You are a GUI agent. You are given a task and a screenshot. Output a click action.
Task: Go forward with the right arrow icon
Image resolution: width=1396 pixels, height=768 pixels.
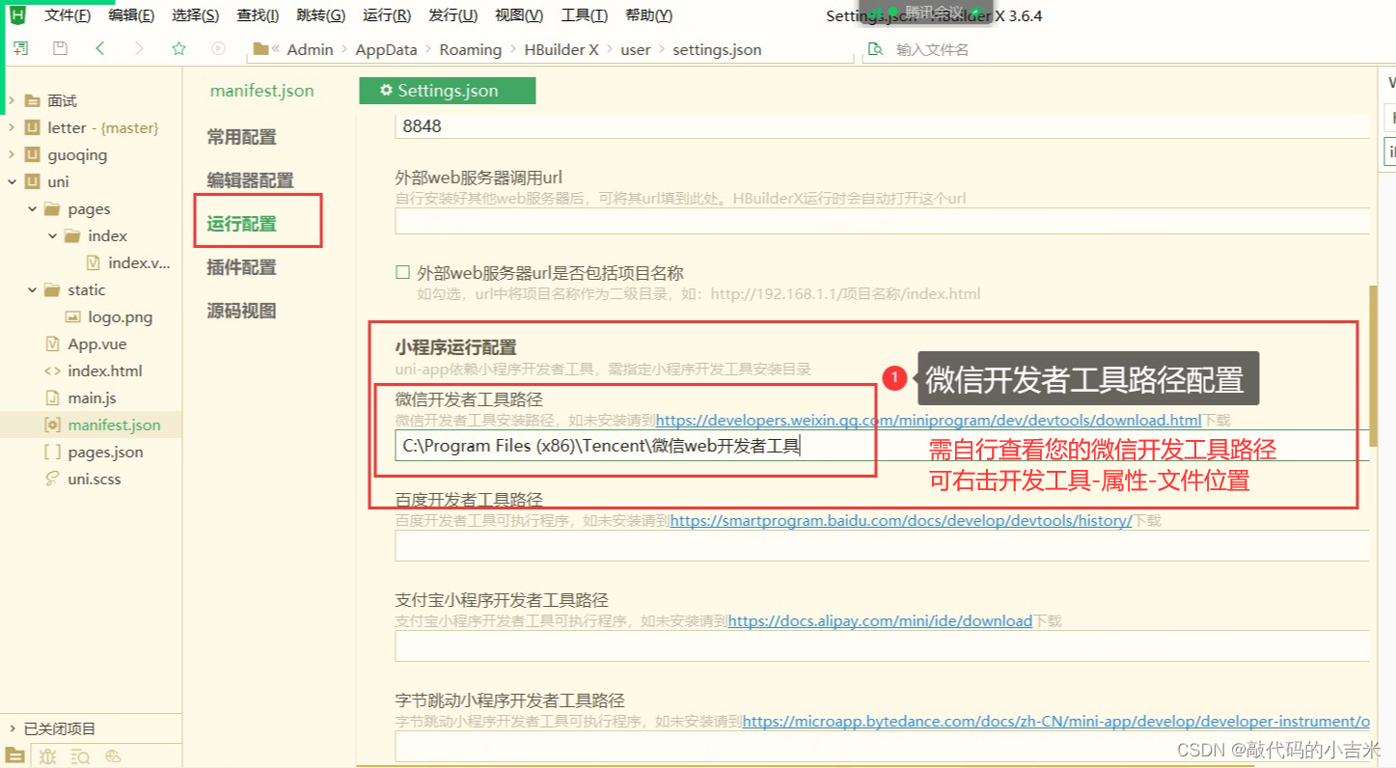click(x=139, y=48)
